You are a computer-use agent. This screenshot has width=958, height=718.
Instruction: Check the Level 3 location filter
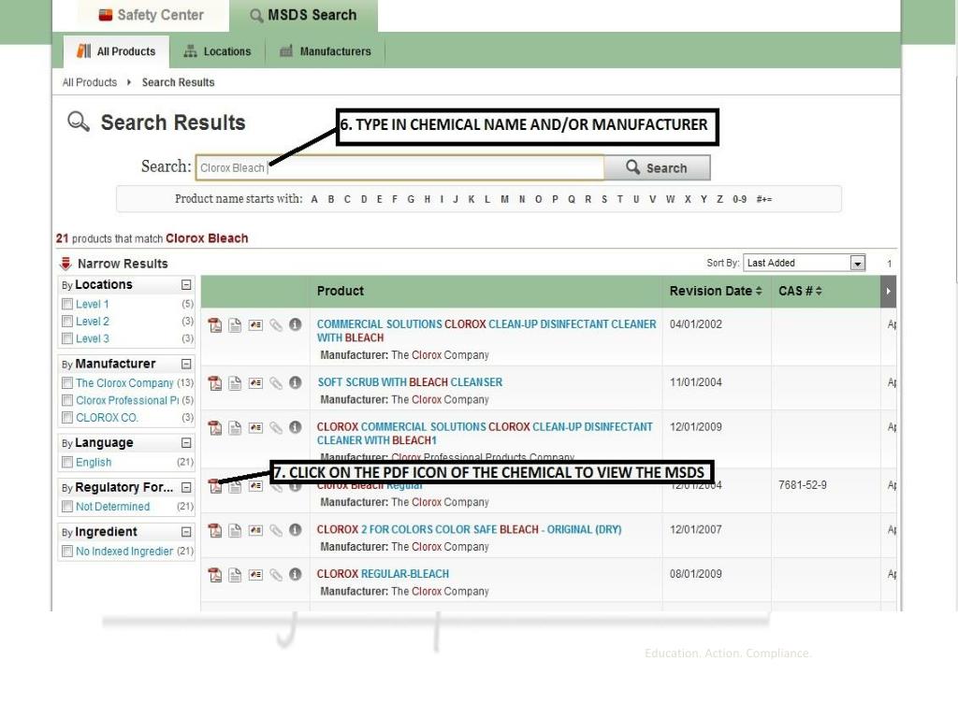[67, 338]
